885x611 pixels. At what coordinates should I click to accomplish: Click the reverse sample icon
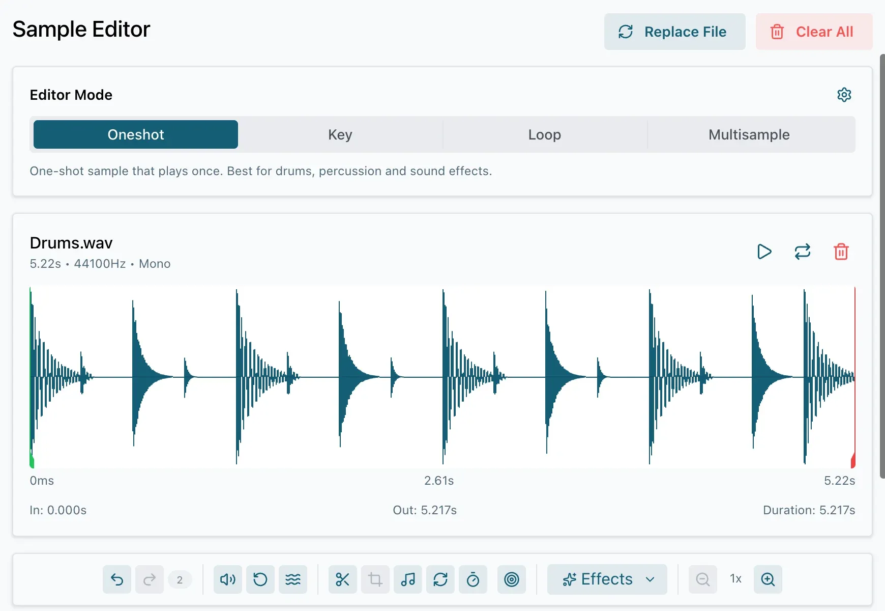pos(260,579)
